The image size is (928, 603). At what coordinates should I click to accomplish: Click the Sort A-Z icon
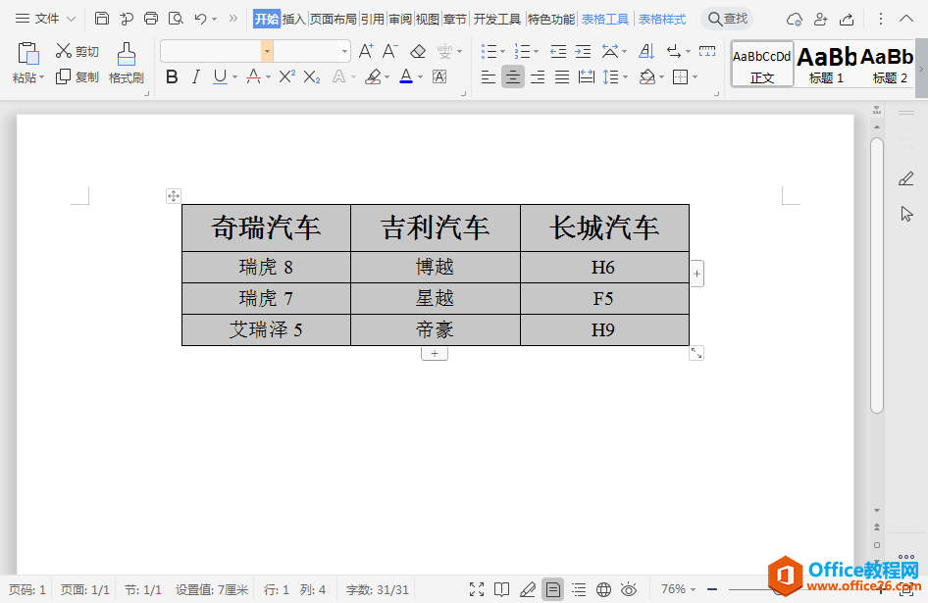coord(646,52)
